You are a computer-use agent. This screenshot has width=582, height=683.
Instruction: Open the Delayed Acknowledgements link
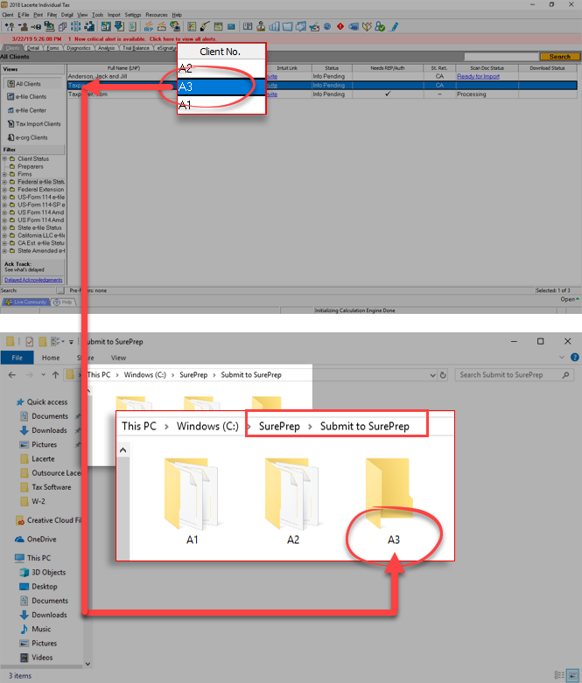(33, 280)
